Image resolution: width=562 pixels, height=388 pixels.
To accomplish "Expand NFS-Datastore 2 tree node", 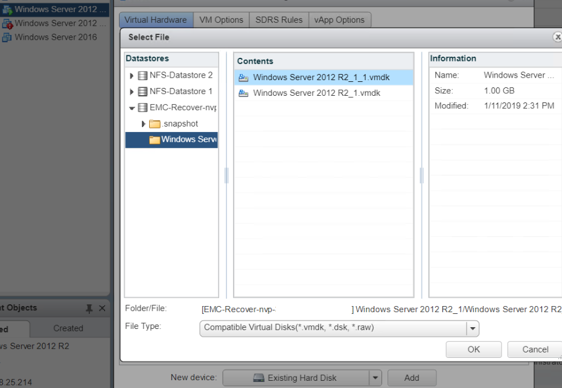I will pyautogui.click(x=131, y=75).
